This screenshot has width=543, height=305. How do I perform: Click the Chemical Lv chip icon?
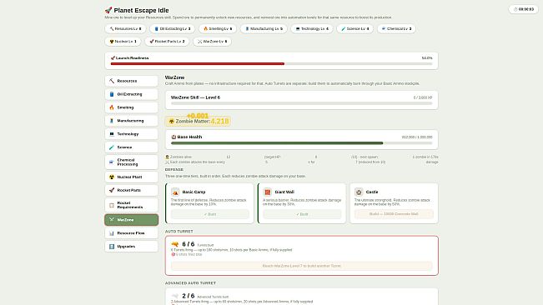384,28
